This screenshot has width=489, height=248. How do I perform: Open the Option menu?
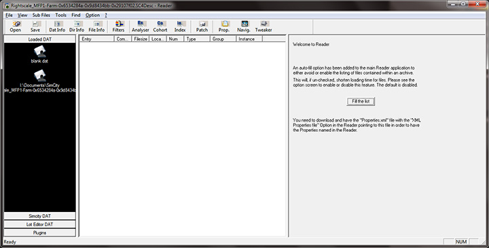click(92, 15)
